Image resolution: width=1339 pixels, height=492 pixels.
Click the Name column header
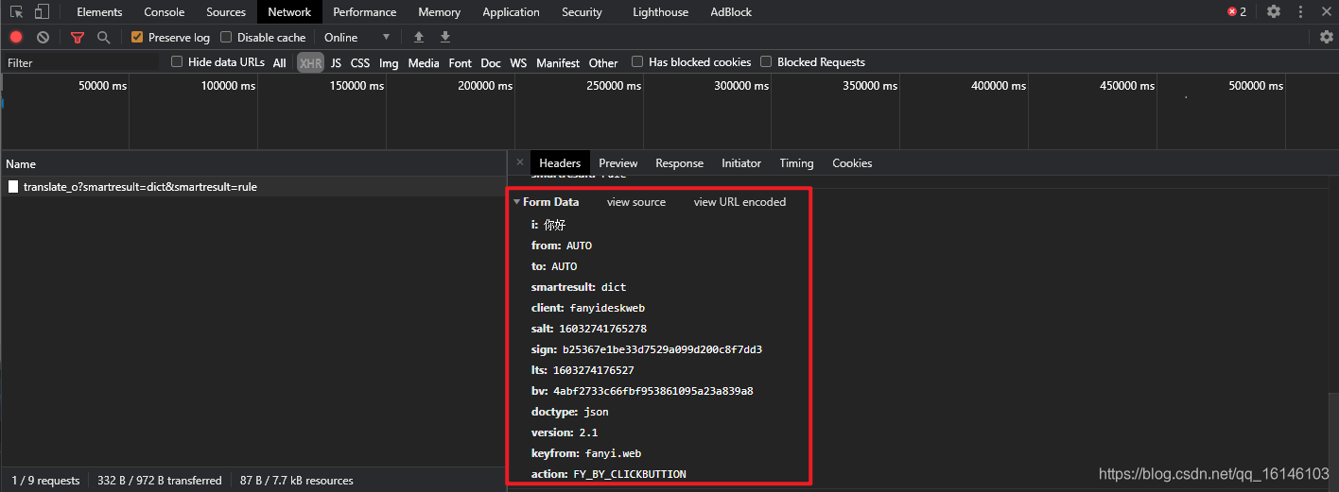tap(253, 163)
